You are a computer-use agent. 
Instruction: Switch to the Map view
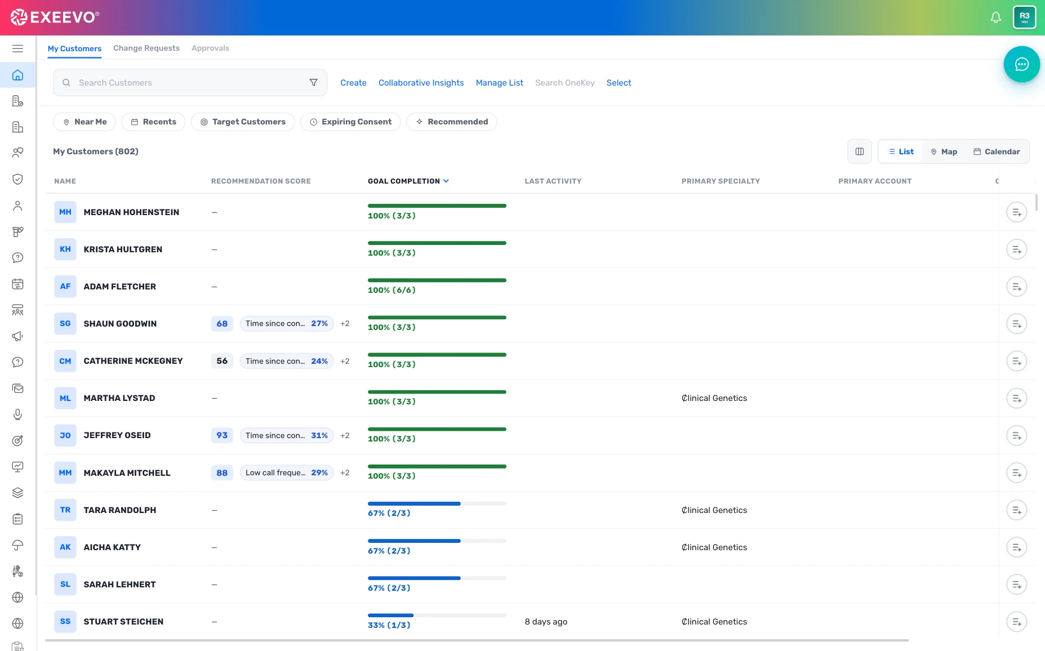pyautogui.click(x=944, y=151)
